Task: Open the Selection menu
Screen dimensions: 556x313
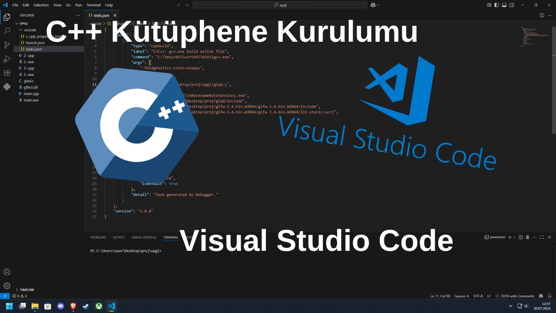Action: pos(41,5)
